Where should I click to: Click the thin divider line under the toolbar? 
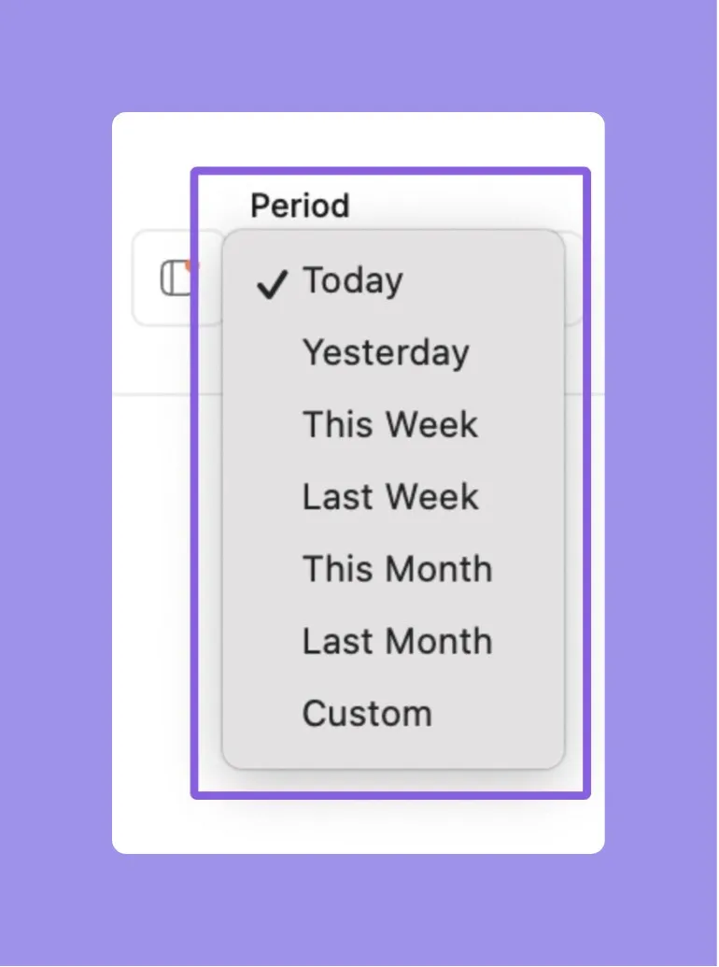pos(151,392)
